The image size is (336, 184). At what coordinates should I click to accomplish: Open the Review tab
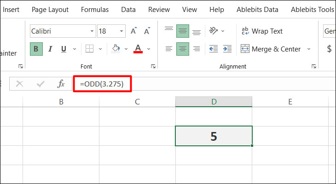159,9
